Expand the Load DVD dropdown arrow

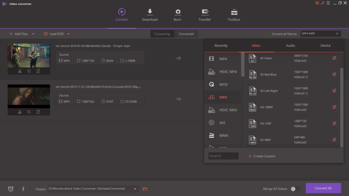click(68, 34)
